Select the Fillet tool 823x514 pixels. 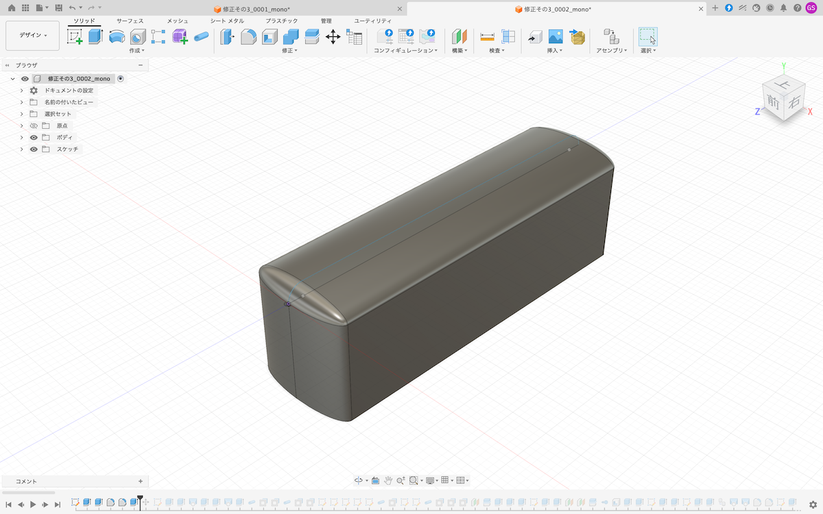pos(248,37)
